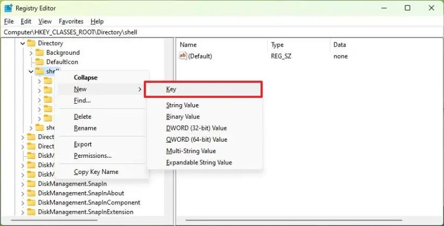Viewport: 444px width, 226px height.
Task: Expand the Background key
Action: [31, 53]
